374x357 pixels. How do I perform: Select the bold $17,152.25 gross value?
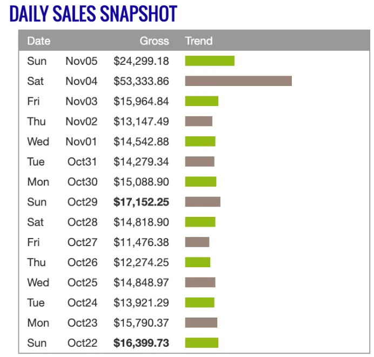141,202
